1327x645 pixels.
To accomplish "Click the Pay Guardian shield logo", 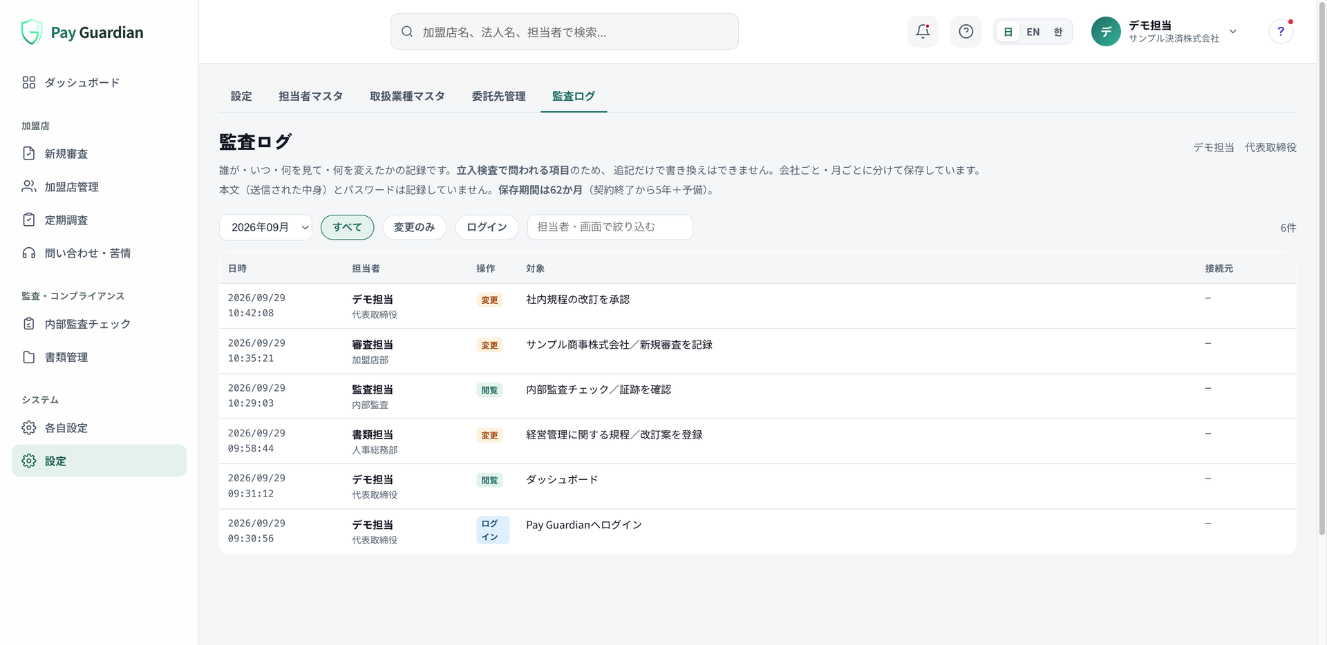I will pyautogui.click(x=32, y=32).
